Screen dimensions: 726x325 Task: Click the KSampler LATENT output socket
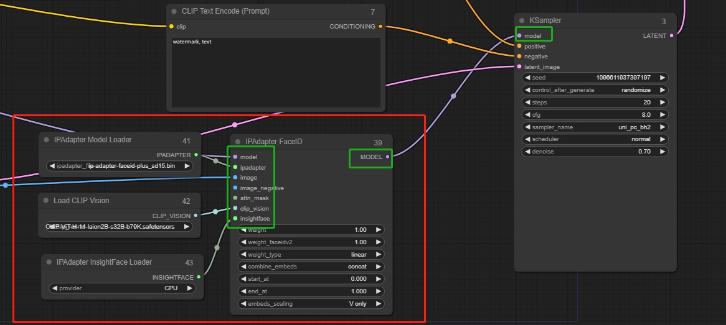point(671,36)
